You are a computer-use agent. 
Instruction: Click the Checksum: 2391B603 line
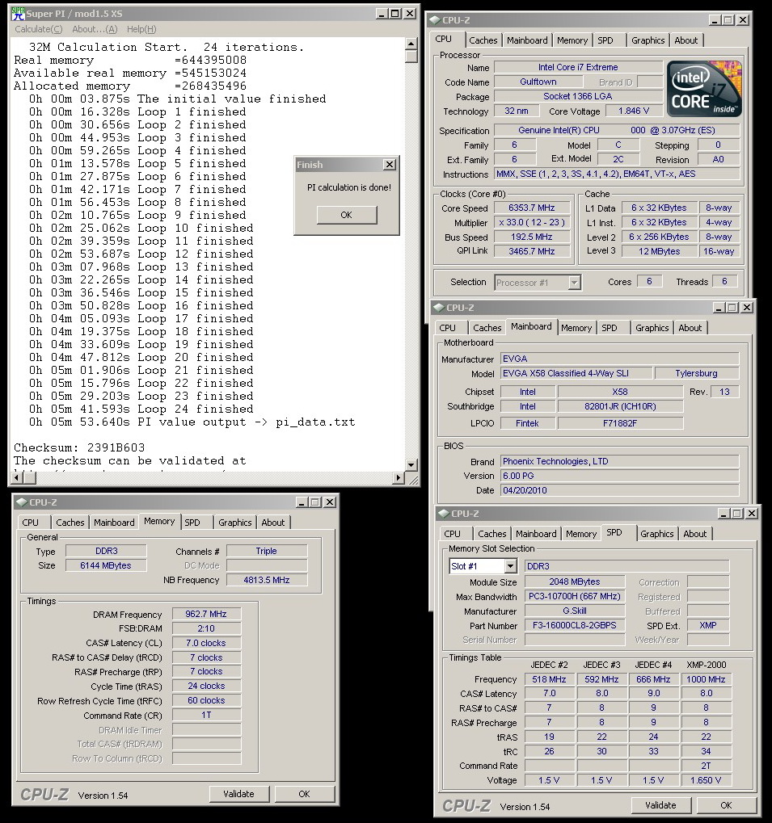point(79,447)
